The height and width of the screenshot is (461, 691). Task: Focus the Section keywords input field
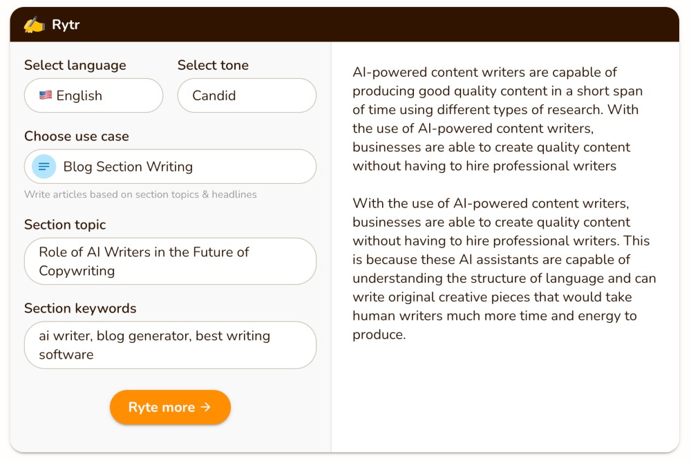point(170,345)
